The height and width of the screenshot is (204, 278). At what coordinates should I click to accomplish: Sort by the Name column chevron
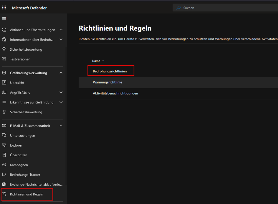point(103,61)
